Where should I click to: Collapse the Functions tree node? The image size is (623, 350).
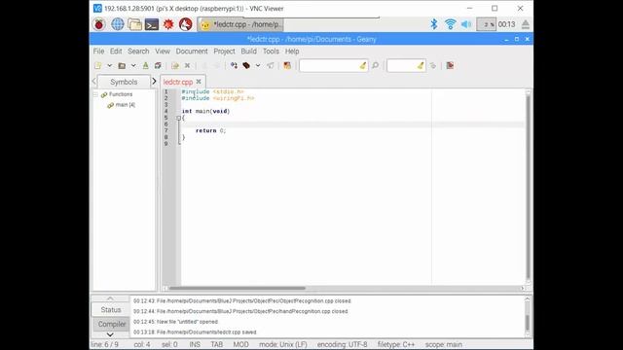point(95,94)
